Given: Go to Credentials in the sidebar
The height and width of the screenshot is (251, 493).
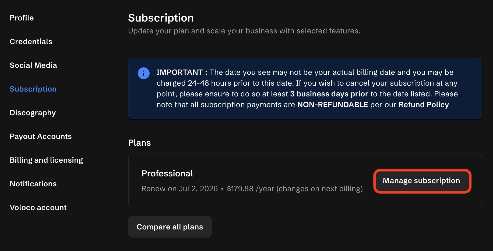Looking at the screenshot, I should pos(31,42).
